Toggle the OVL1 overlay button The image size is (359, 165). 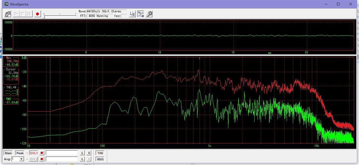34,153
